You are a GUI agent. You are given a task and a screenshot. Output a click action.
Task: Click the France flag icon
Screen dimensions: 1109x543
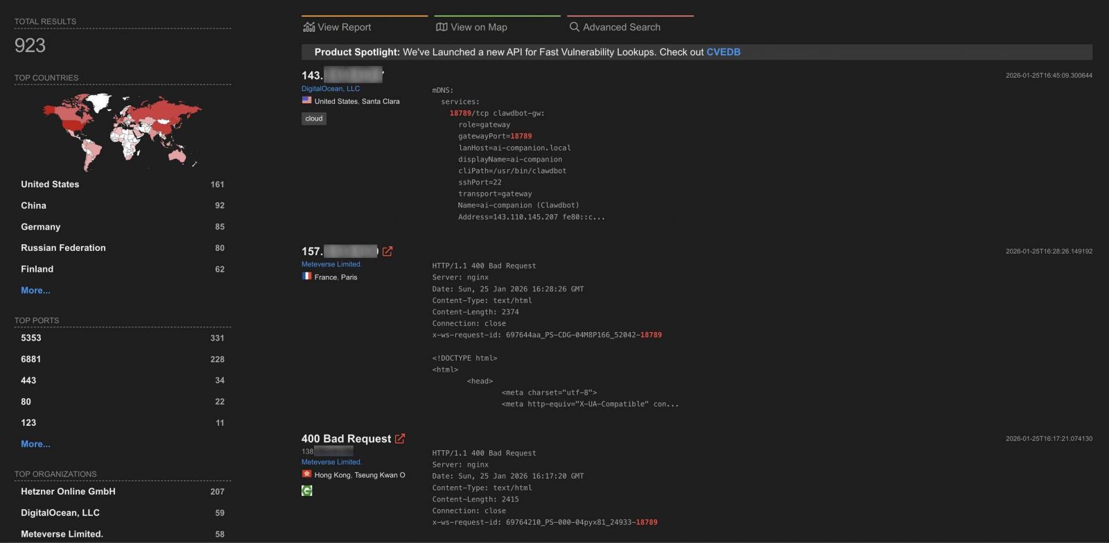[x=306, y=276]
